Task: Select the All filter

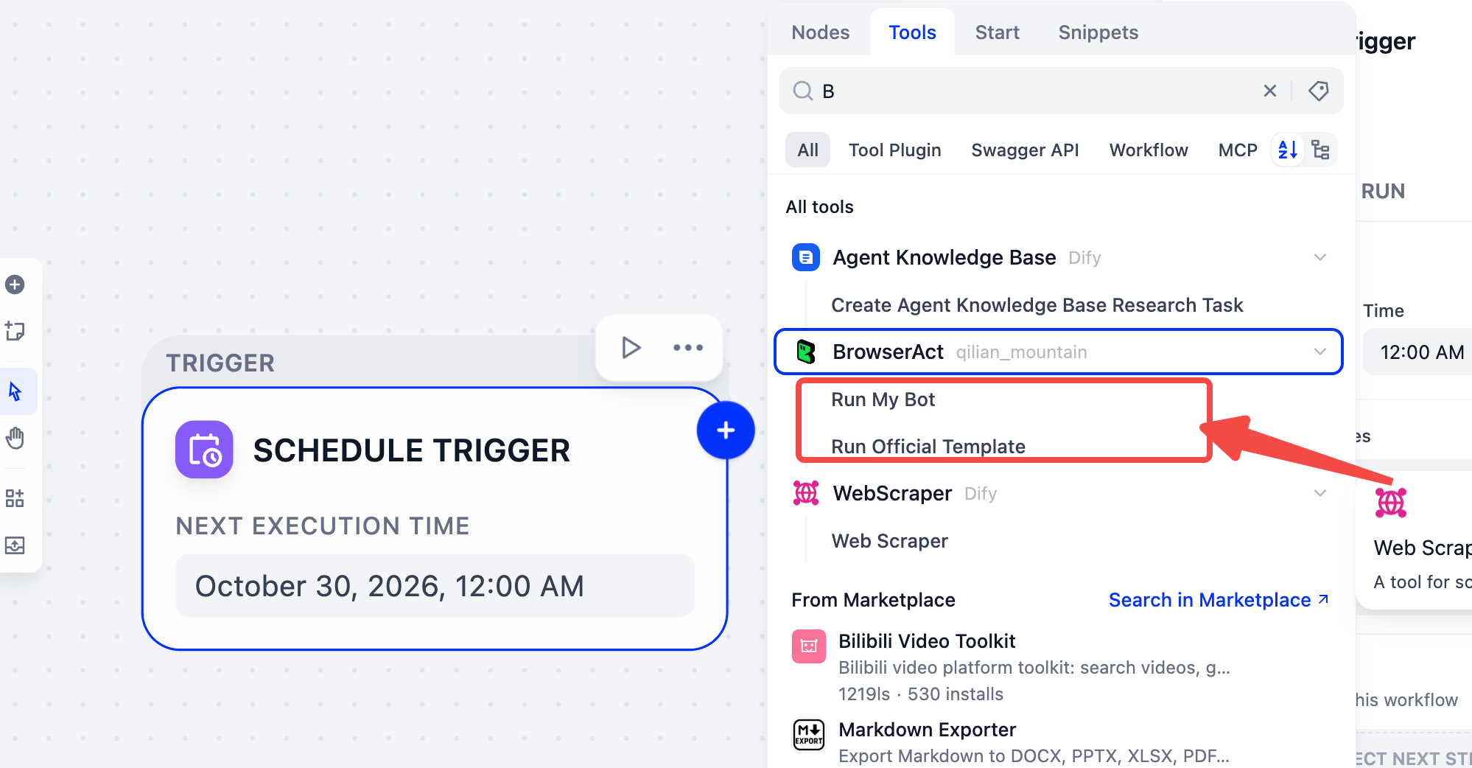Action: [807, 150]
